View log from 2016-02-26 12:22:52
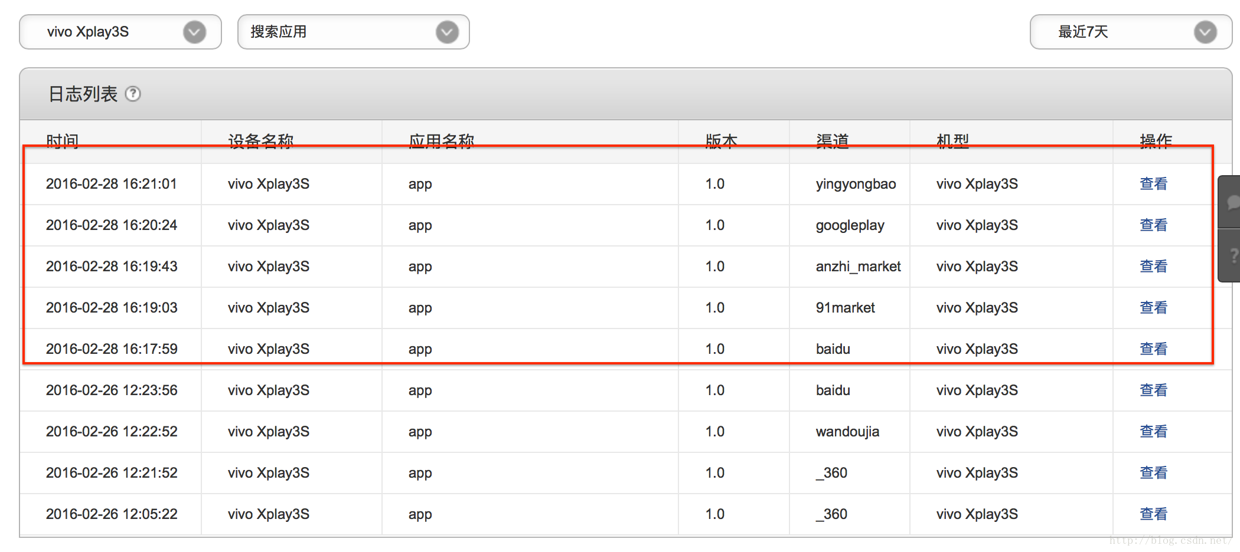The height and width of the screenshot is (552, 1240). click(x=1153, y=432)
